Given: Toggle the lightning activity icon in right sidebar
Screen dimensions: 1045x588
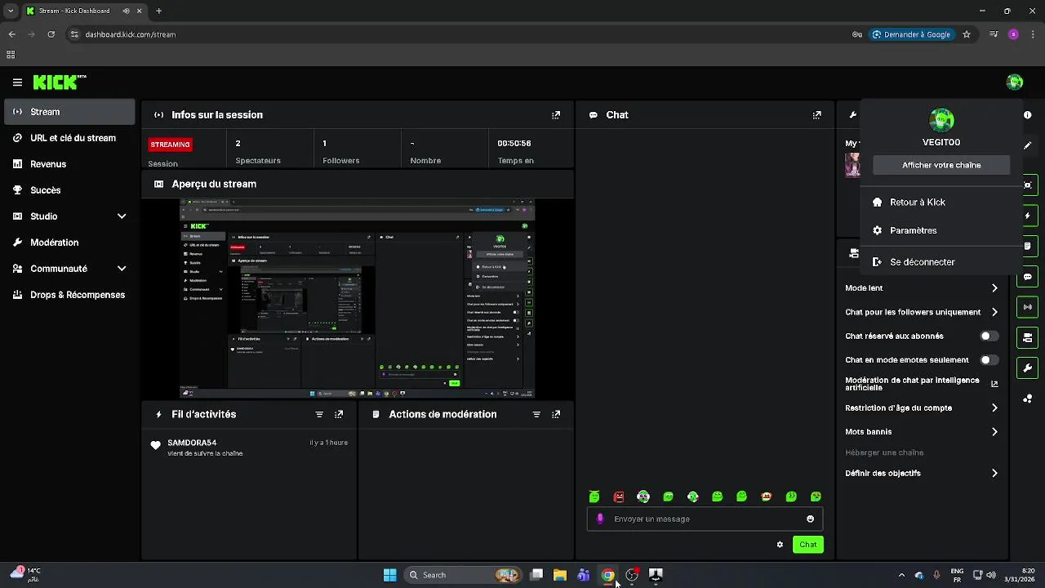Looking at the screenshot, I should tap(1028, 216).
